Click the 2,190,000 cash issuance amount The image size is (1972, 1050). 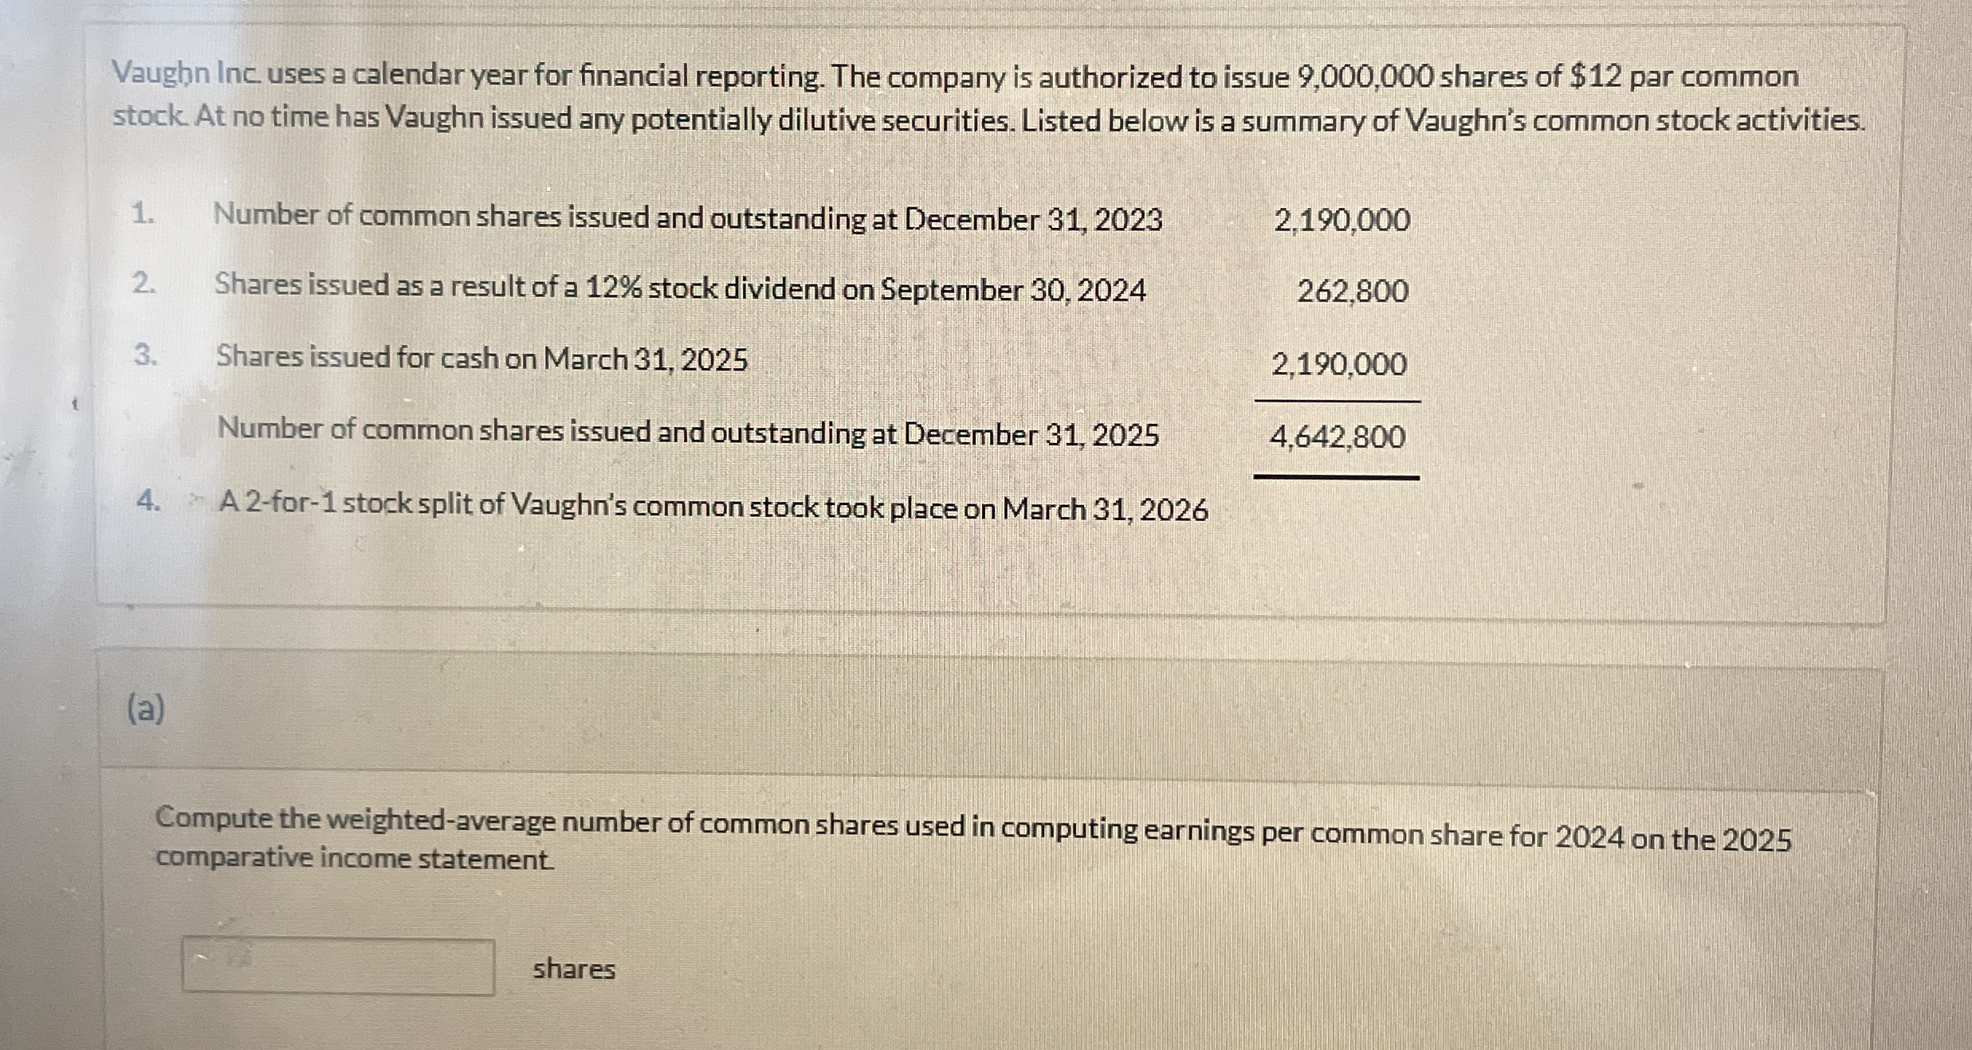(1340, 366)
